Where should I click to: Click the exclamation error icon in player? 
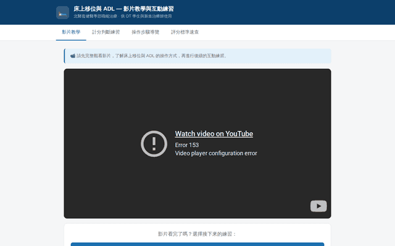[x=154, y=143]
